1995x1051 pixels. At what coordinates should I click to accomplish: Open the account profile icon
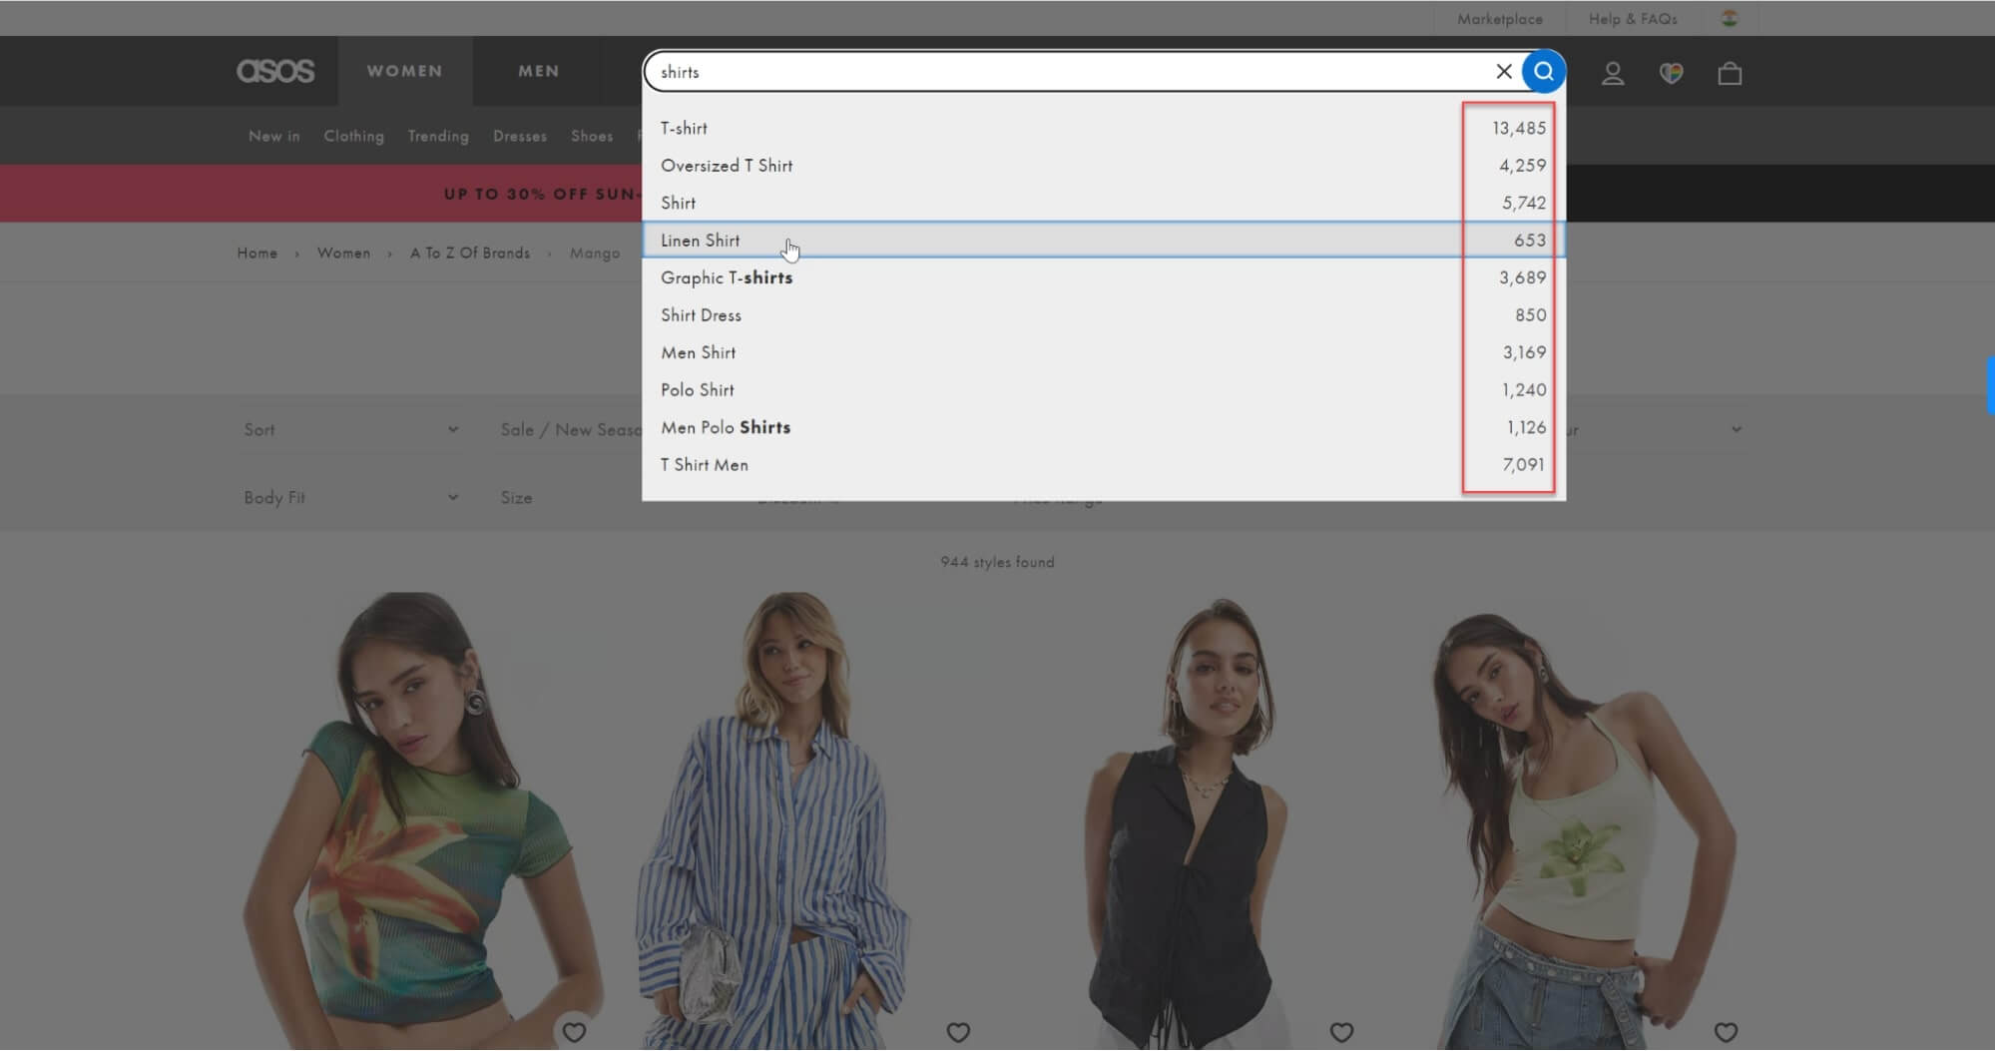1613,72
